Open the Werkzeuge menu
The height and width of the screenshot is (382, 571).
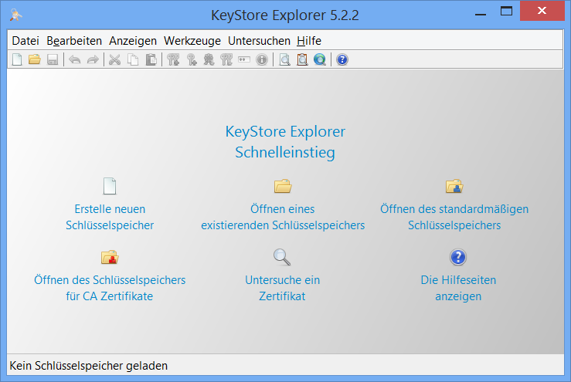[192, 41]
